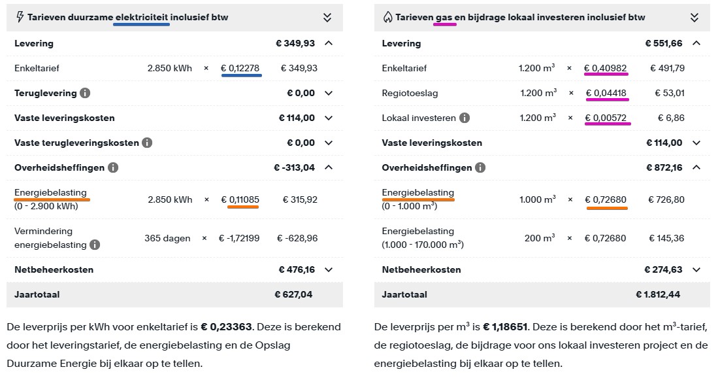Viewport: 718px width, 380px height.
Task: Expand the electricity Netbeheerkosten breakdown
Action: [329, 269]
